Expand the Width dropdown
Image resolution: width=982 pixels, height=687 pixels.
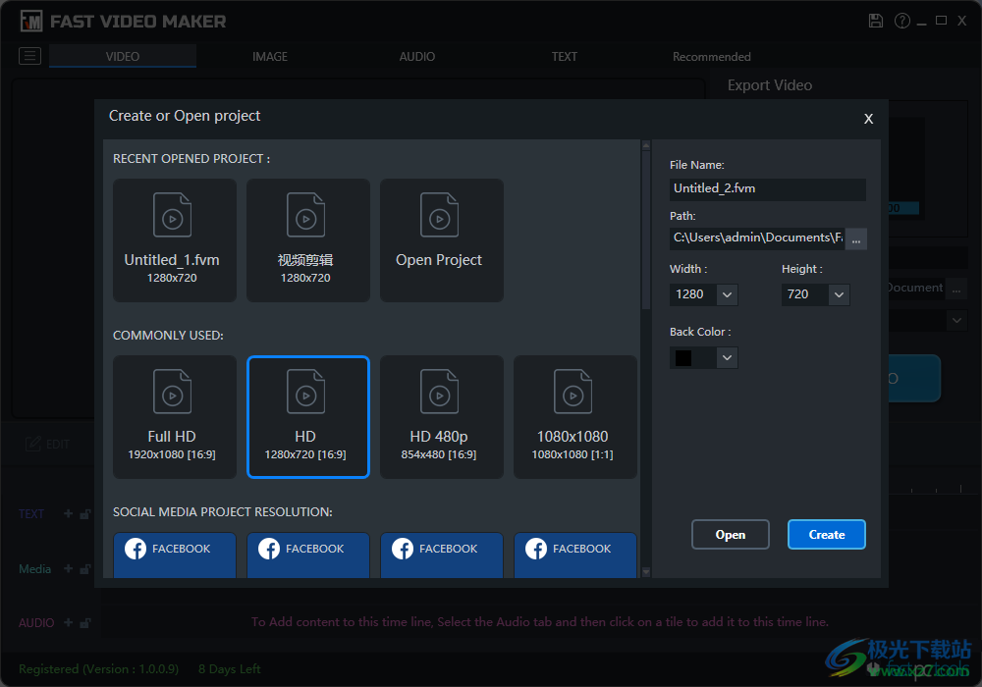pyautogui.click(x=727, y=294)
